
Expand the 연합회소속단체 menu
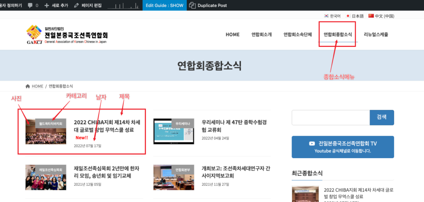click(x=298, y=35)
